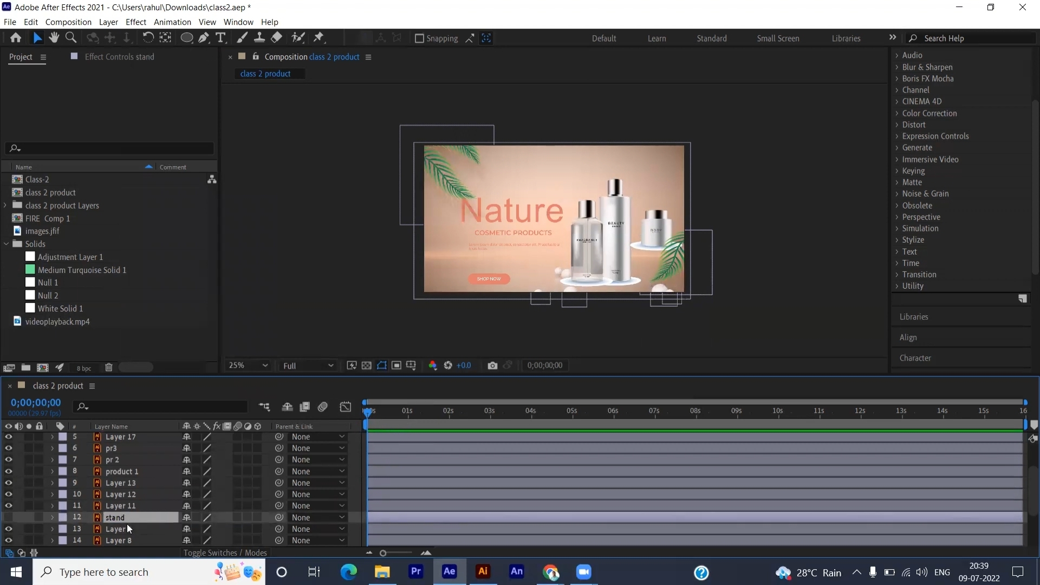Click the label color swatch of the stand layer
Viewport: 1040px width, 585px height.
point(63,517)
